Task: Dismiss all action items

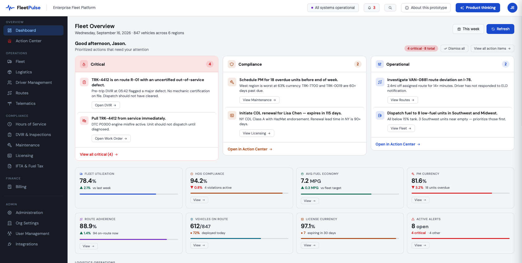Action: (x=454, y=48)
